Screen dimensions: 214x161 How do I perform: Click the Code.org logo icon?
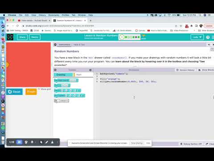pos(10,37)
